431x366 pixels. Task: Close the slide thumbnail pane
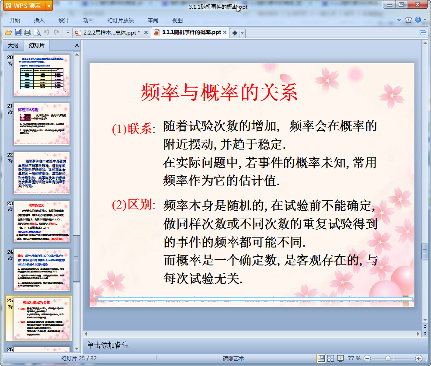point(77,45)
